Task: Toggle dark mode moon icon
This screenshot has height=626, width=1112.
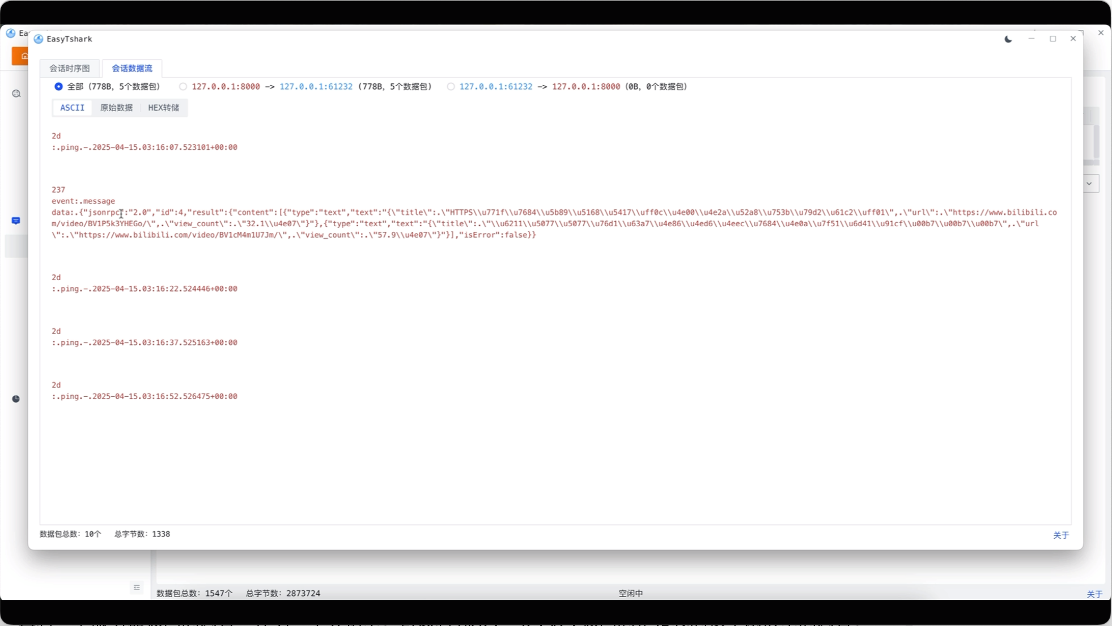Action: (1008, 39)
